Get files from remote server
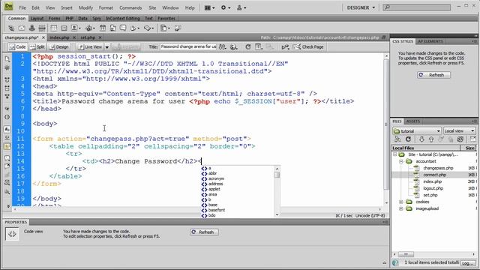This screenshot has height=270, width=480. (x=421, y=139)
